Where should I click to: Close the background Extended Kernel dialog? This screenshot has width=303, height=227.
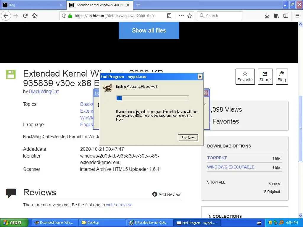tap(206, 93)
